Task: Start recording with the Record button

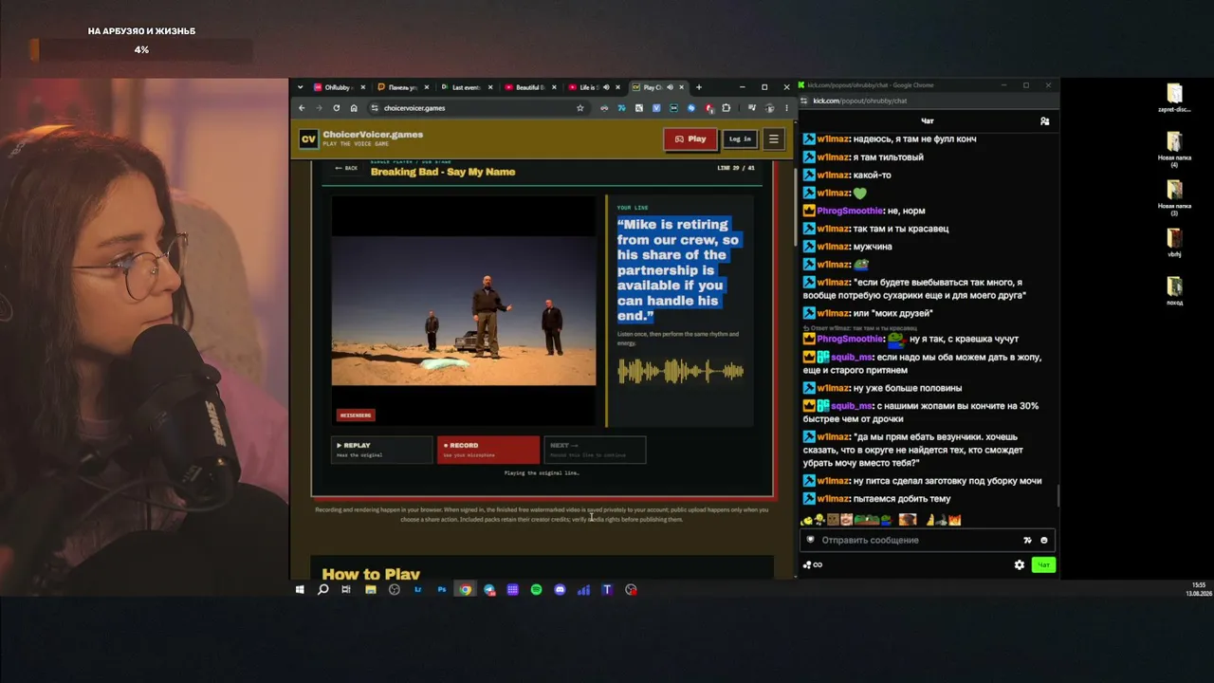Action: coord(487,450)
